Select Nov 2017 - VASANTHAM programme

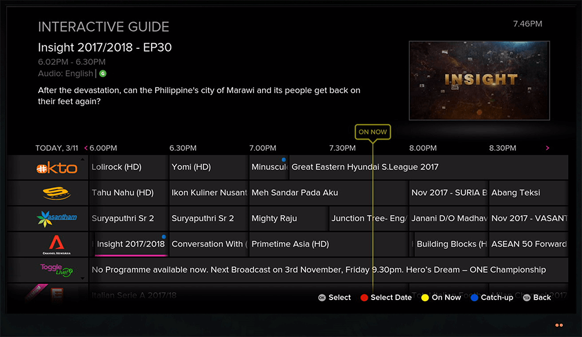click(529, 218)
